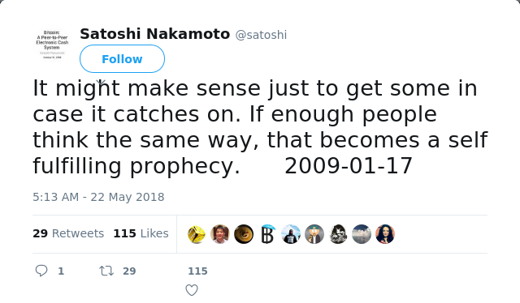Viewport: 520px width, 303px height.
Task: Follow Satoshi Nakamoto
Action: click(x=122, y=59)
